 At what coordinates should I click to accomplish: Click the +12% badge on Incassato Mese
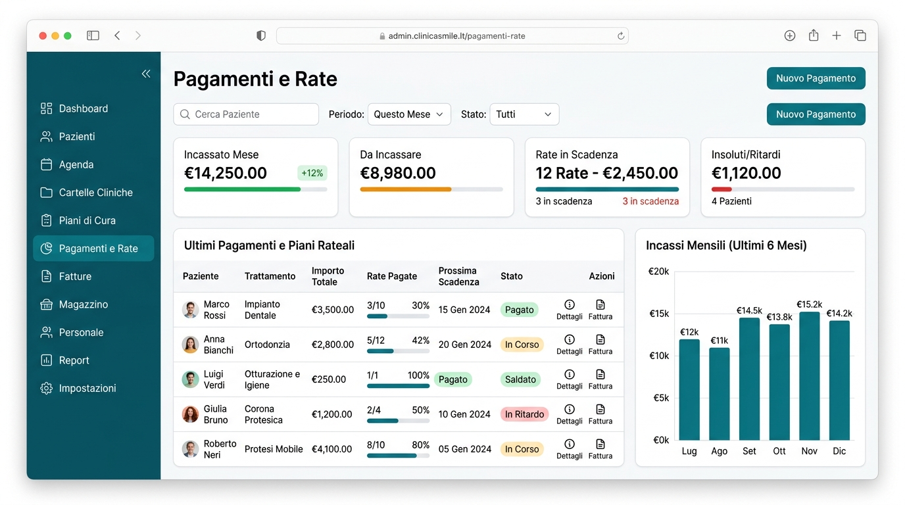[x=312, y=174]
